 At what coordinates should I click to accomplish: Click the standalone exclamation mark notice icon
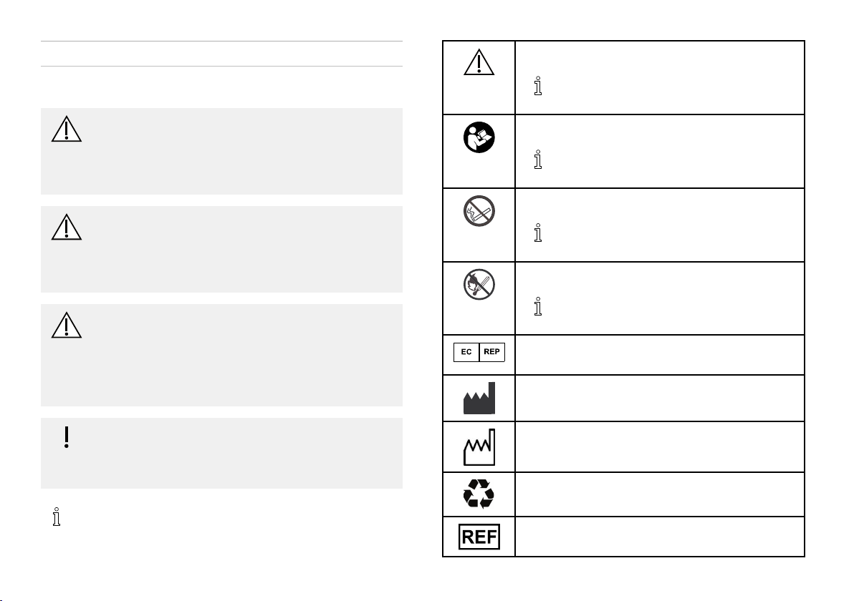coord(67,437)
